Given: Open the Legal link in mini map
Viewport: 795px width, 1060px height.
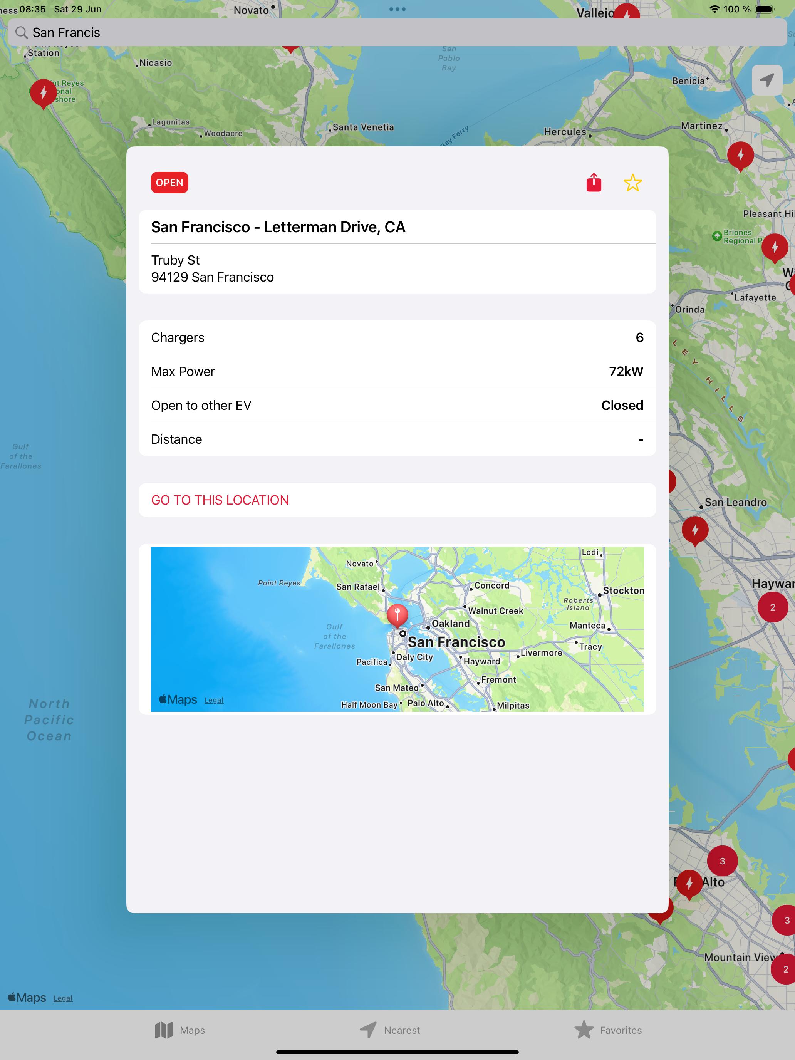Looking at the screenshot, I should 214,700.
